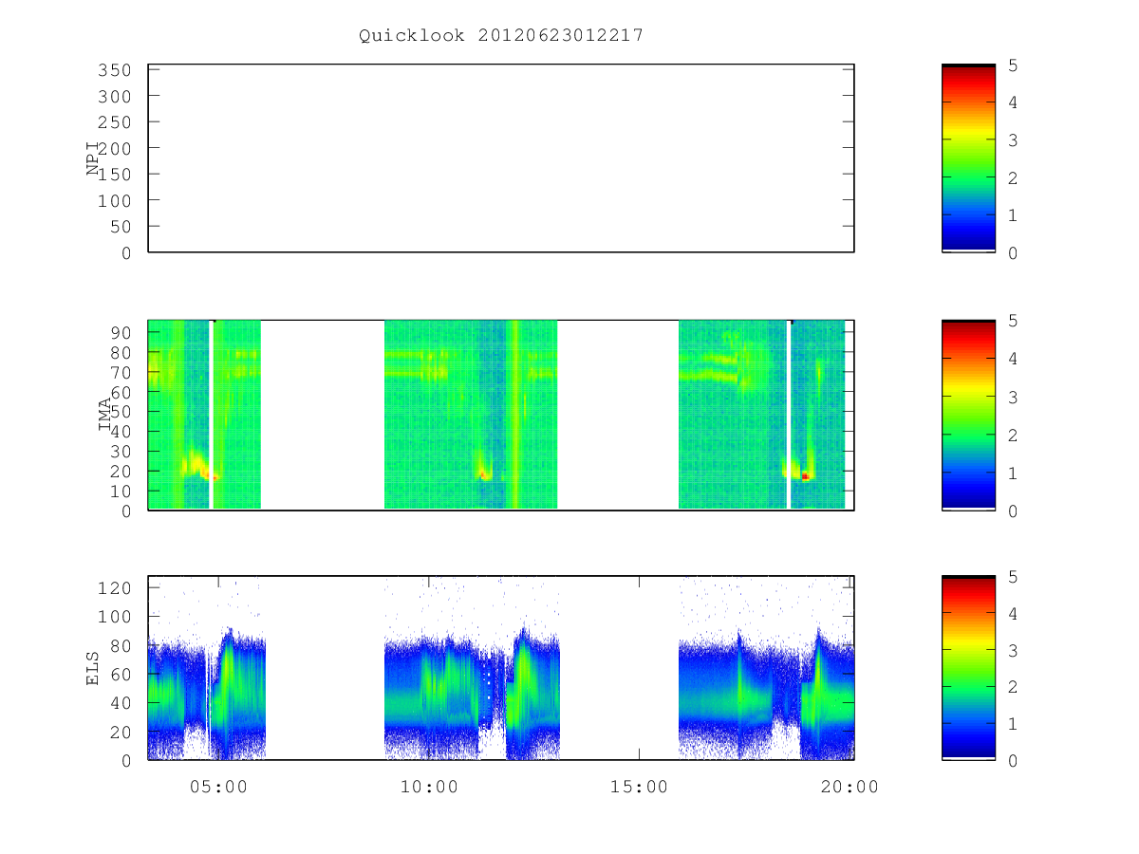The height and width of the screenshot is (854, 1139).
Task: Click the 250 tick on NPI axis
Action: (x=116, y=122)
